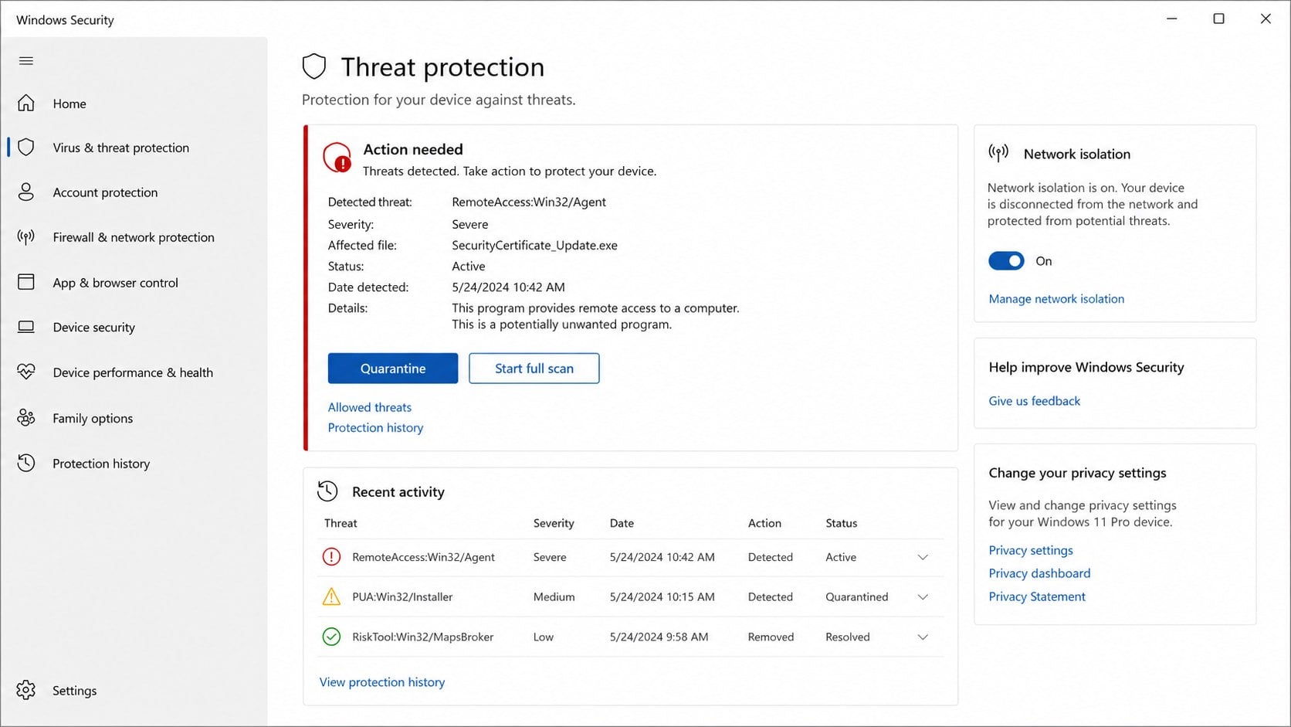This screenshot has height=727, width=1291.
Task: Open the Privacy settings link
Action: (1031, 550)
